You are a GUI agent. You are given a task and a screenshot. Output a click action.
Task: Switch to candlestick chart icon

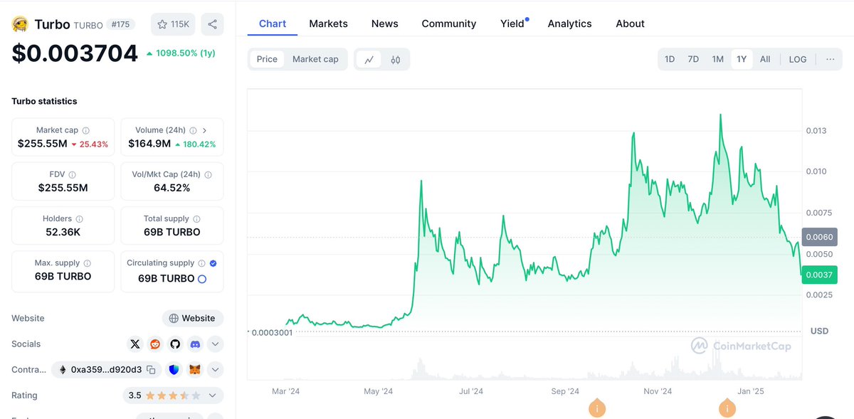coord(395,60)
